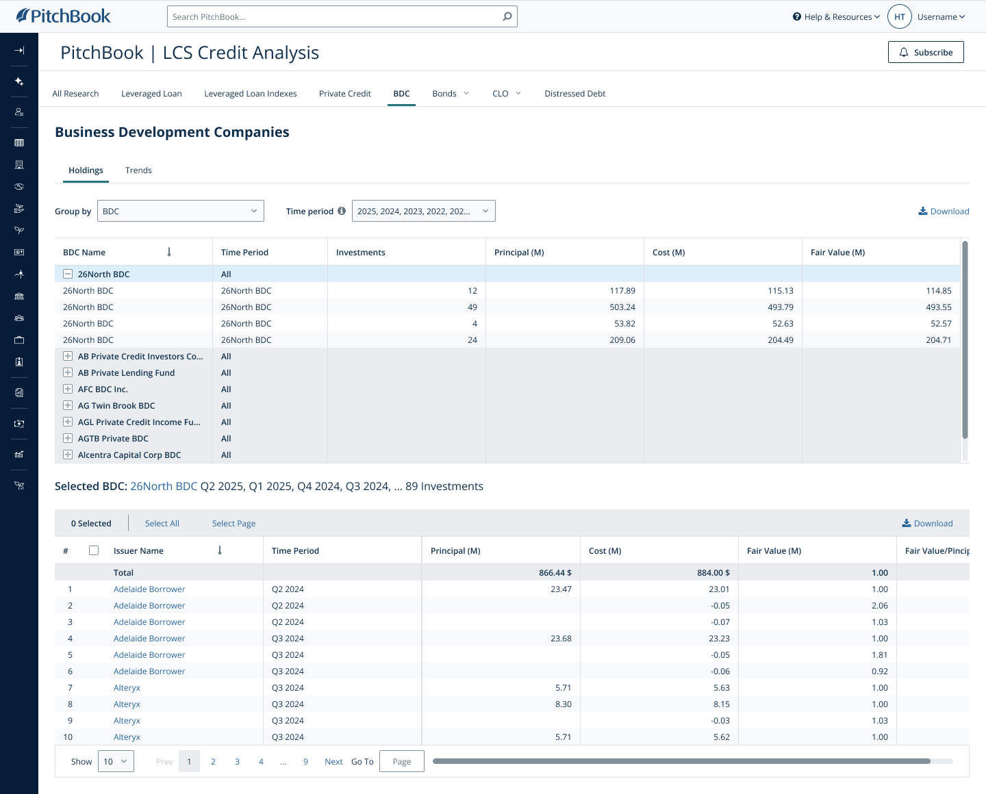The image size is (986, 794).
Task: Click Subscribe in the top right
Action: point(926,51)
